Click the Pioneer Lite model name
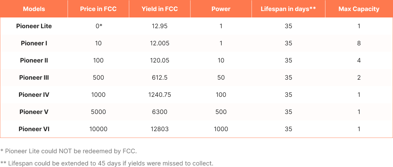Viewport: 393px width, 167px height. pos(34,26)
